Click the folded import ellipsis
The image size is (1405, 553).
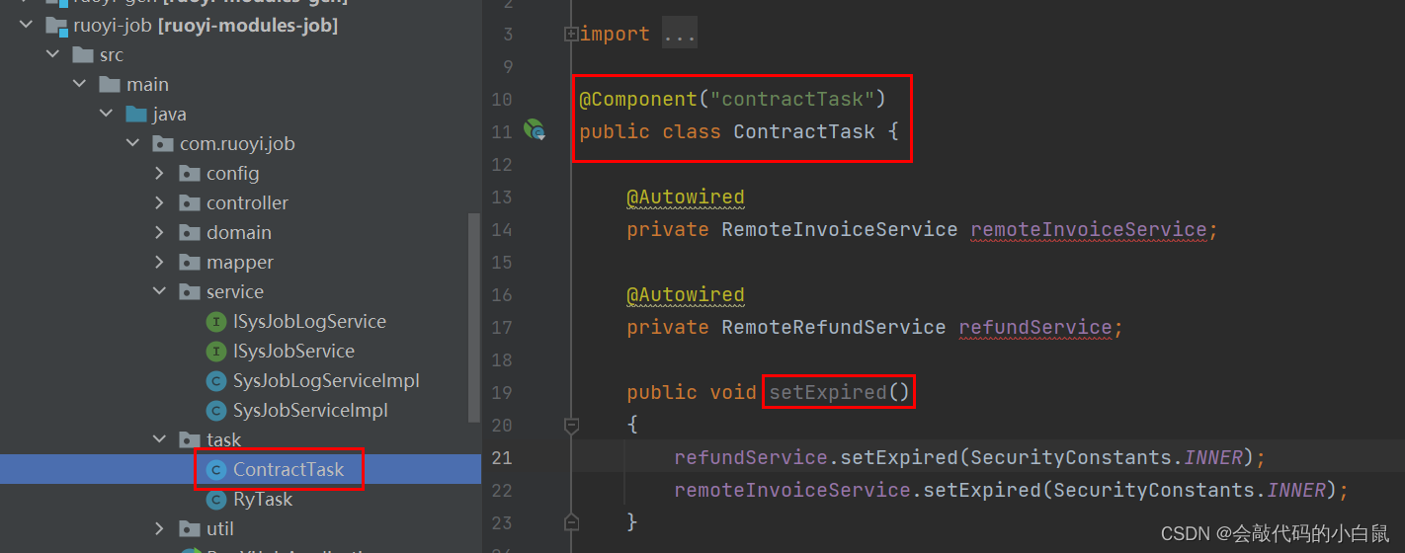tap(680, 35)
